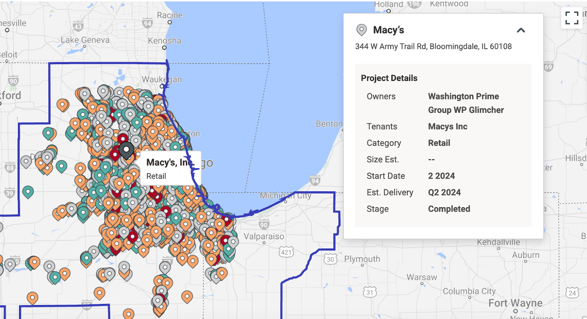Click the Stage label

pos(378,209)
